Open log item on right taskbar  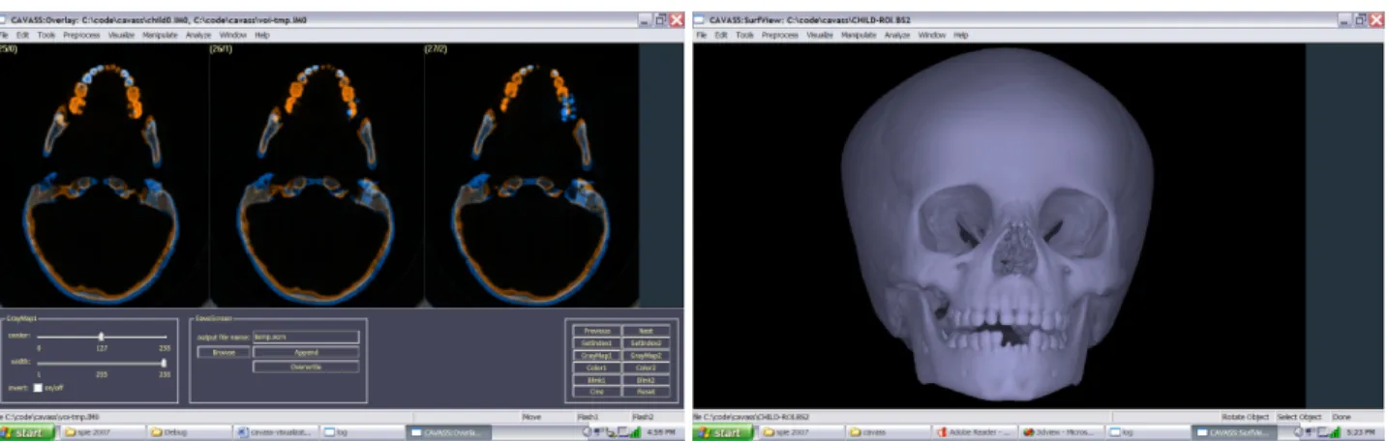(1149, 433)
